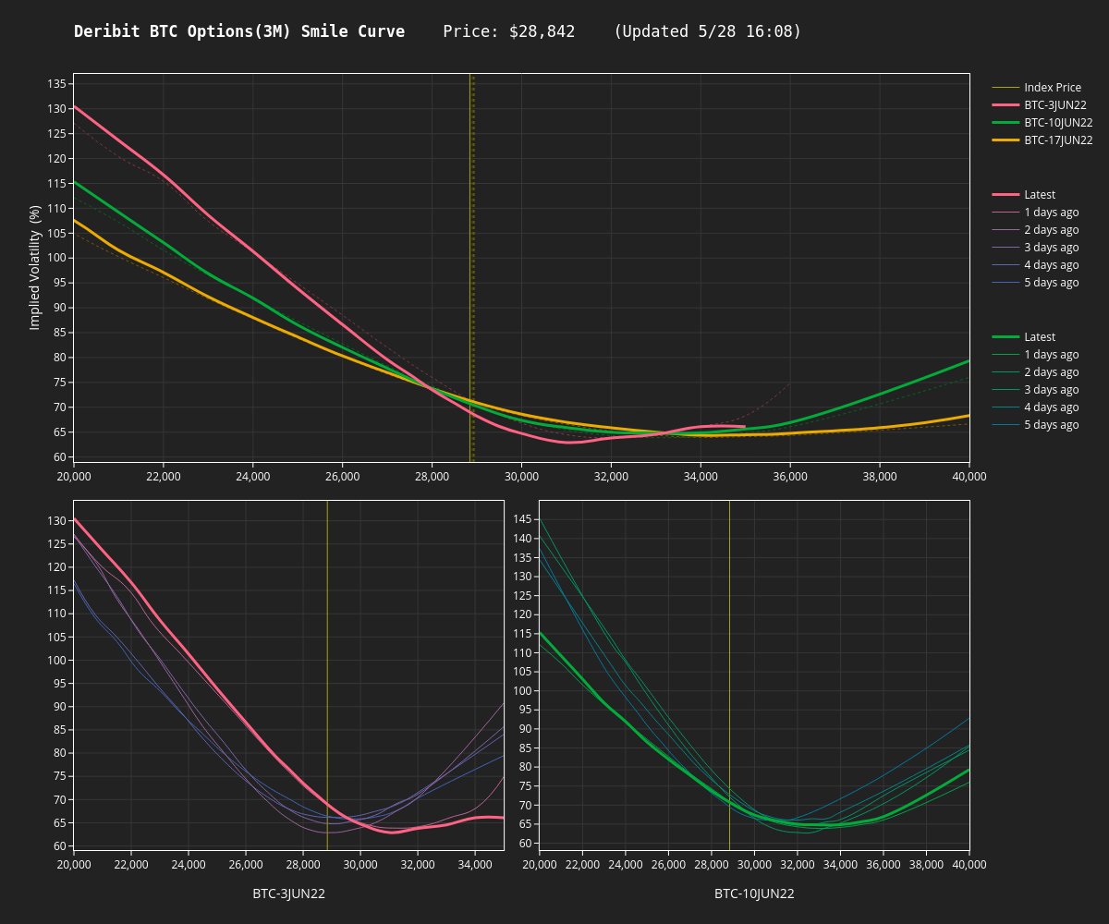Toggle pink-group '5 days ago' legend entry
1109x924 pixels.
(1035, 283)
